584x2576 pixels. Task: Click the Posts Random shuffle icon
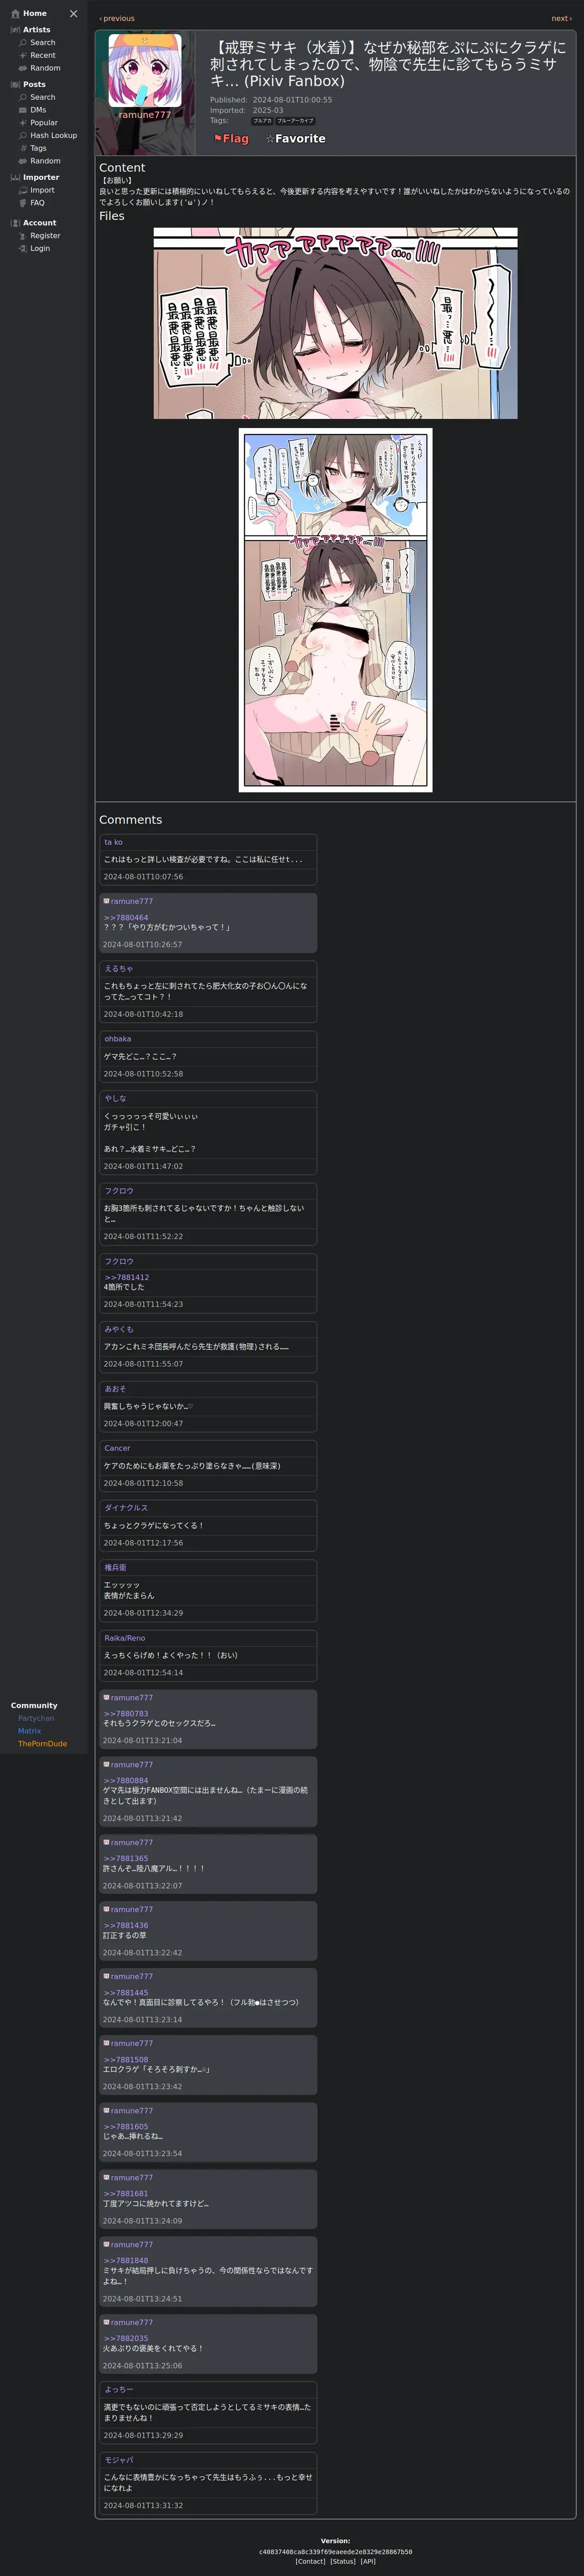[x=23, y=161]
